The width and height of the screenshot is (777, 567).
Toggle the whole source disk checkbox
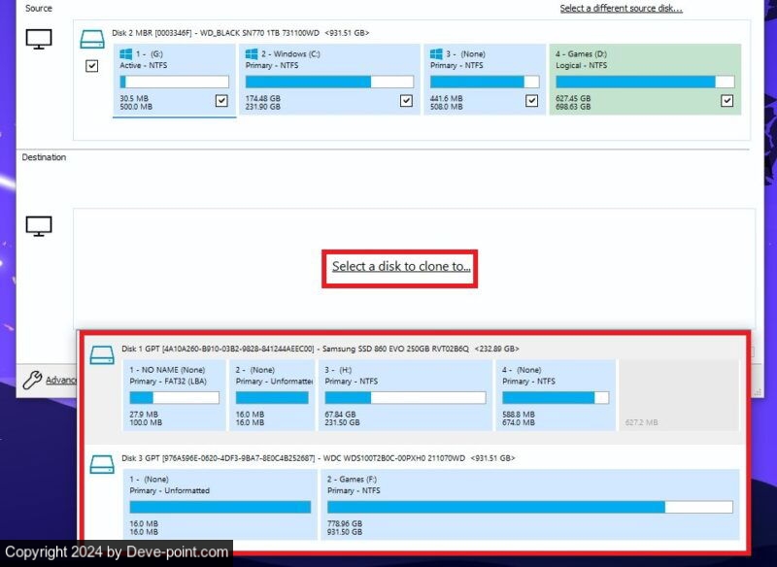92,66
